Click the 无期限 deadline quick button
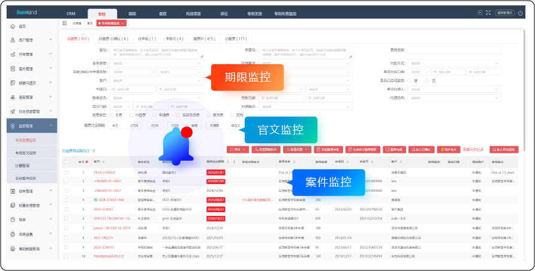The width and height of the screenshot is (535, 271). [214, 126]
